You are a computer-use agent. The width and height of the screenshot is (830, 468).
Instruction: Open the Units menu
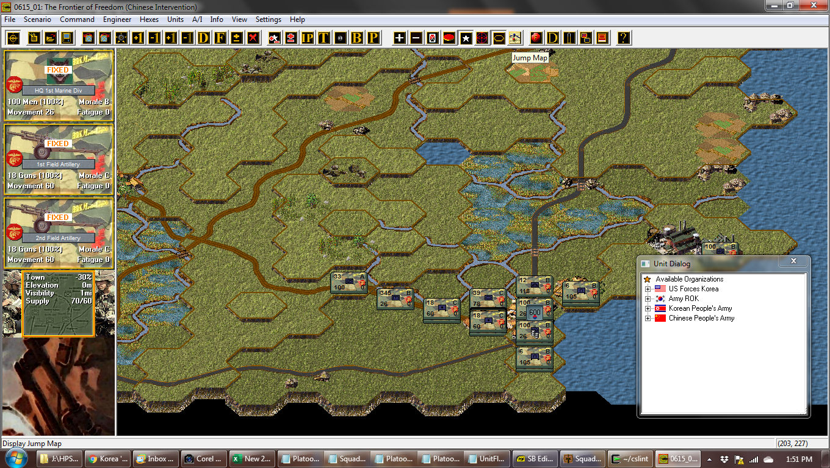[x=175, y=19]
